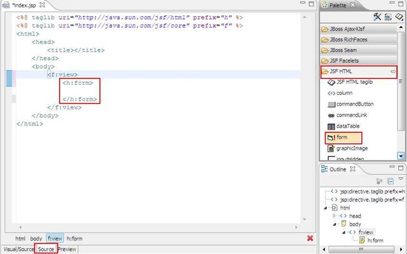
Task: Collapse the JSF HTML palette group
Action: click(359, 71)
